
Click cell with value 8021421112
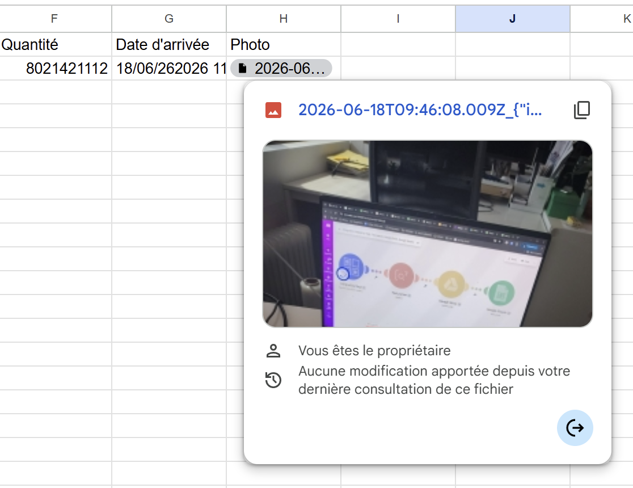[56, 68]
